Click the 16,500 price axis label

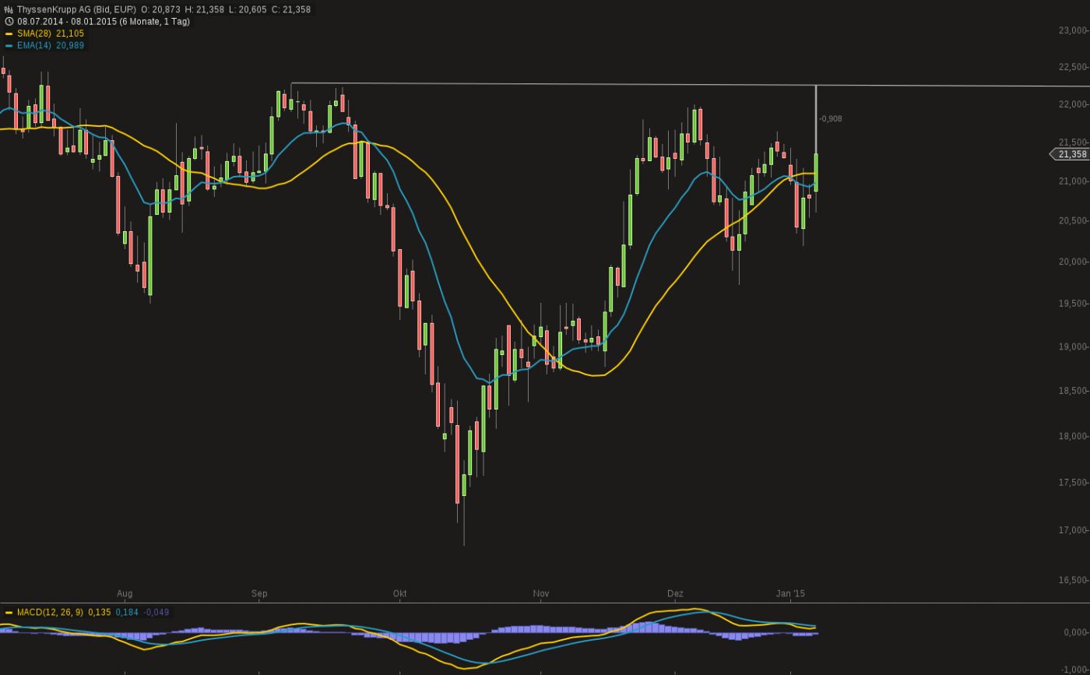click(x=1072, y=580)
